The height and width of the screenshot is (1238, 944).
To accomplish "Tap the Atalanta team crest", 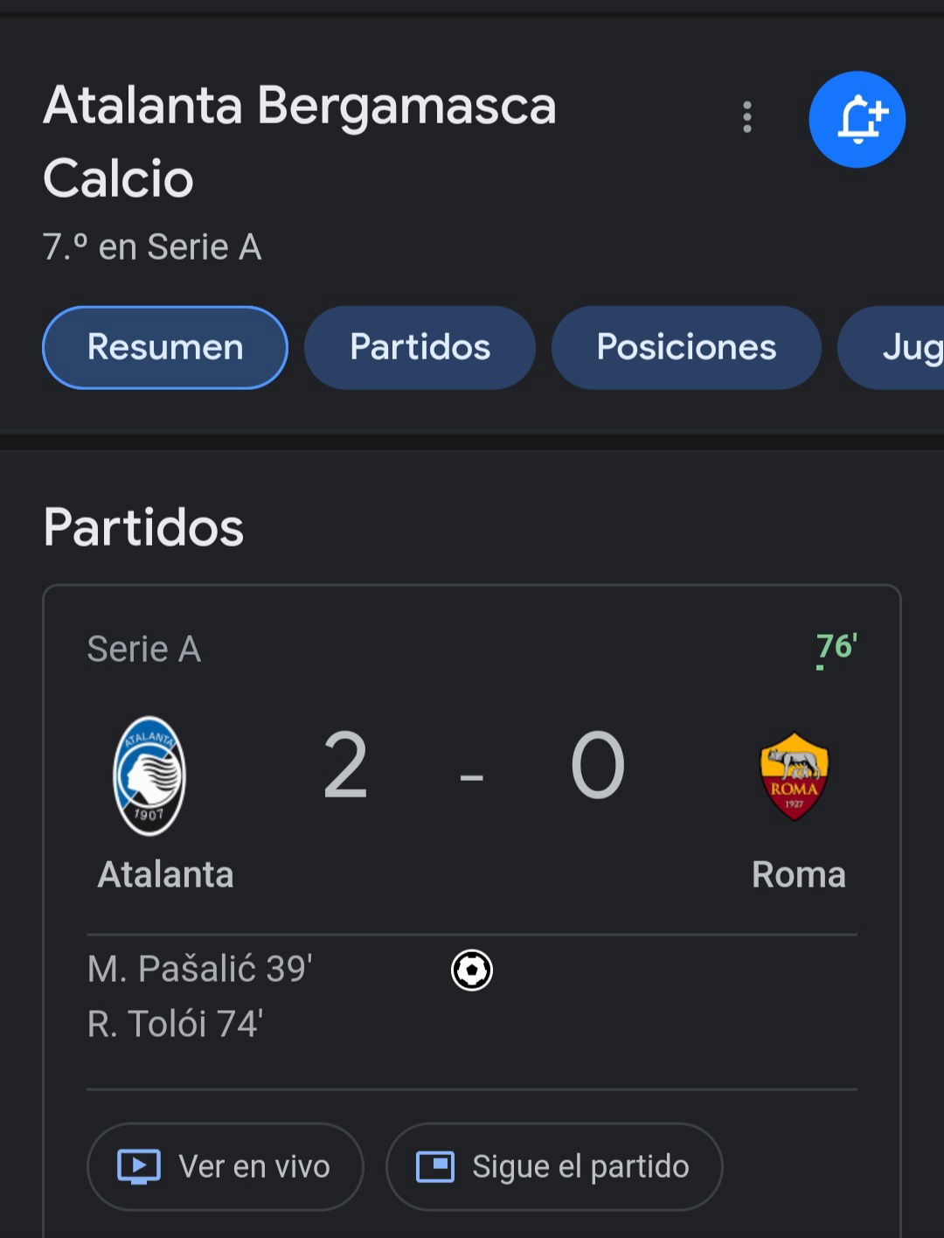I will point(149,775).
